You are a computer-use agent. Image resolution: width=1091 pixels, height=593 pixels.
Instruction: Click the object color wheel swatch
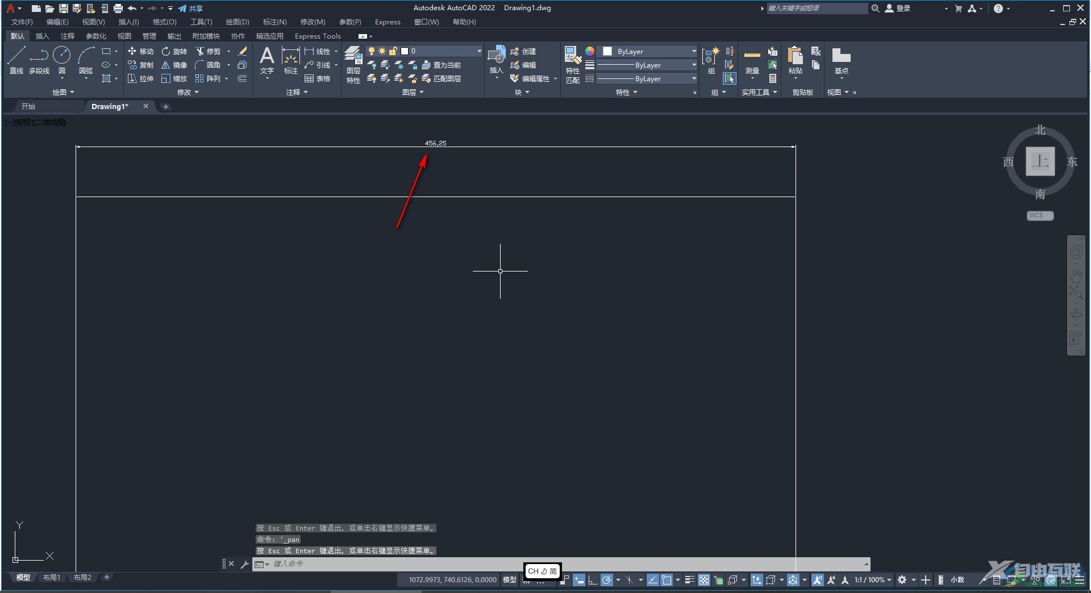click(x=590, y=51)
